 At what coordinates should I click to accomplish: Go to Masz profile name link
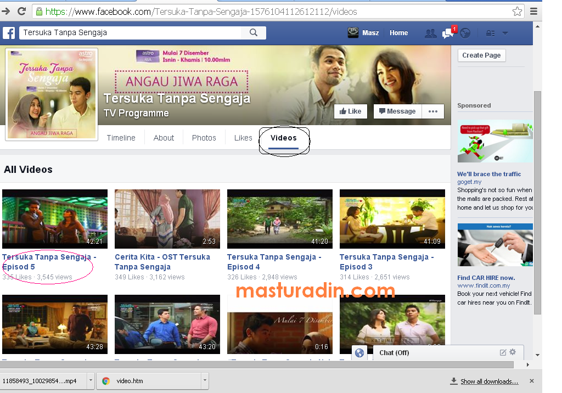click(x=370, y=33)
